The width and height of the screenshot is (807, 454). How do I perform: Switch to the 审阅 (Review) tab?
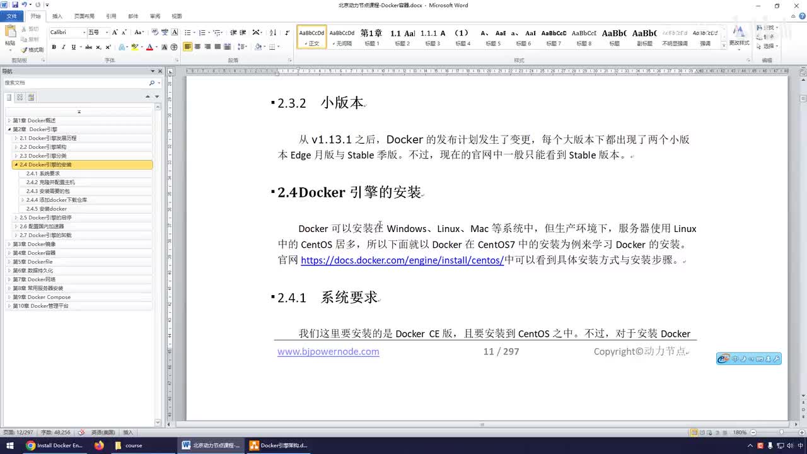(155, 16)
